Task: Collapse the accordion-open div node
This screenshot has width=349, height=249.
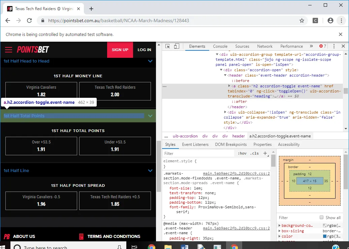Action: coord(221,70)
